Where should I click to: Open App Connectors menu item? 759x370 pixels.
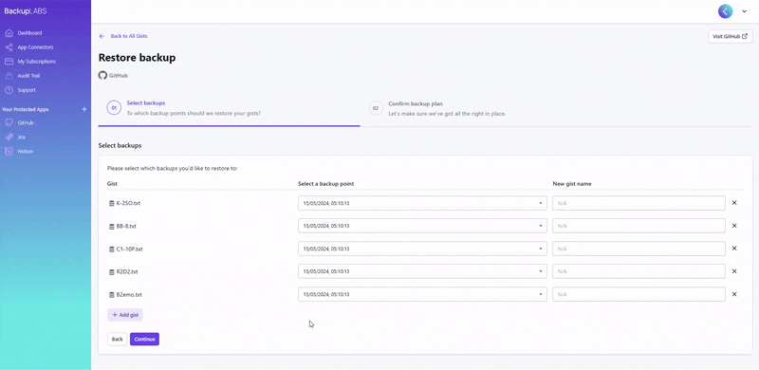pyautogui.click(x=35, y=47)
